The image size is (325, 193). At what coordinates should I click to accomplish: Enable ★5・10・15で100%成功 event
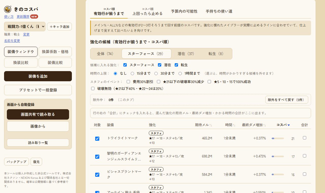[209, 82]
